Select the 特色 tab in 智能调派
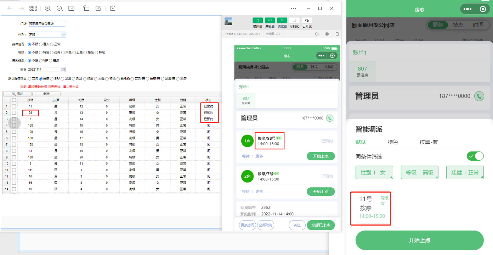493x255 pixels. [393, 142]
